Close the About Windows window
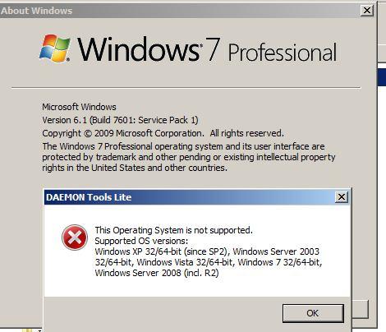Image resolution: width=386 pixels, height=332 pixels. pyautogui.click(x=366, y=11)
